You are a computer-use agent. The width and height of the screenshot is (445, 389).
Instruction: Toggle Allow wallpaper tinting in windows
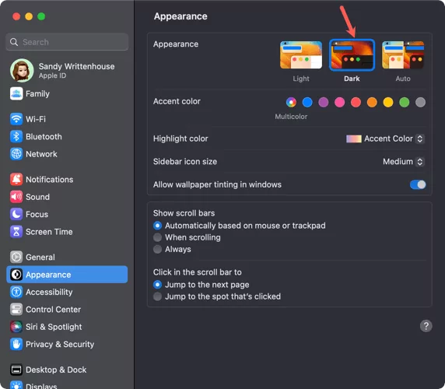(x=418, y=184)
